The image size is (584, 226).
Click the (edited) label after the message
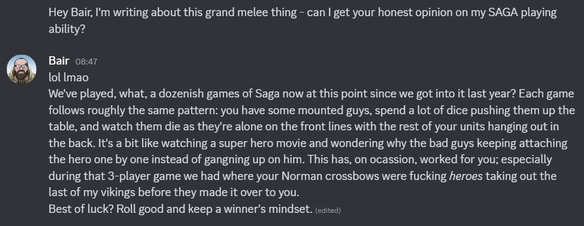[x=328, y=210]
